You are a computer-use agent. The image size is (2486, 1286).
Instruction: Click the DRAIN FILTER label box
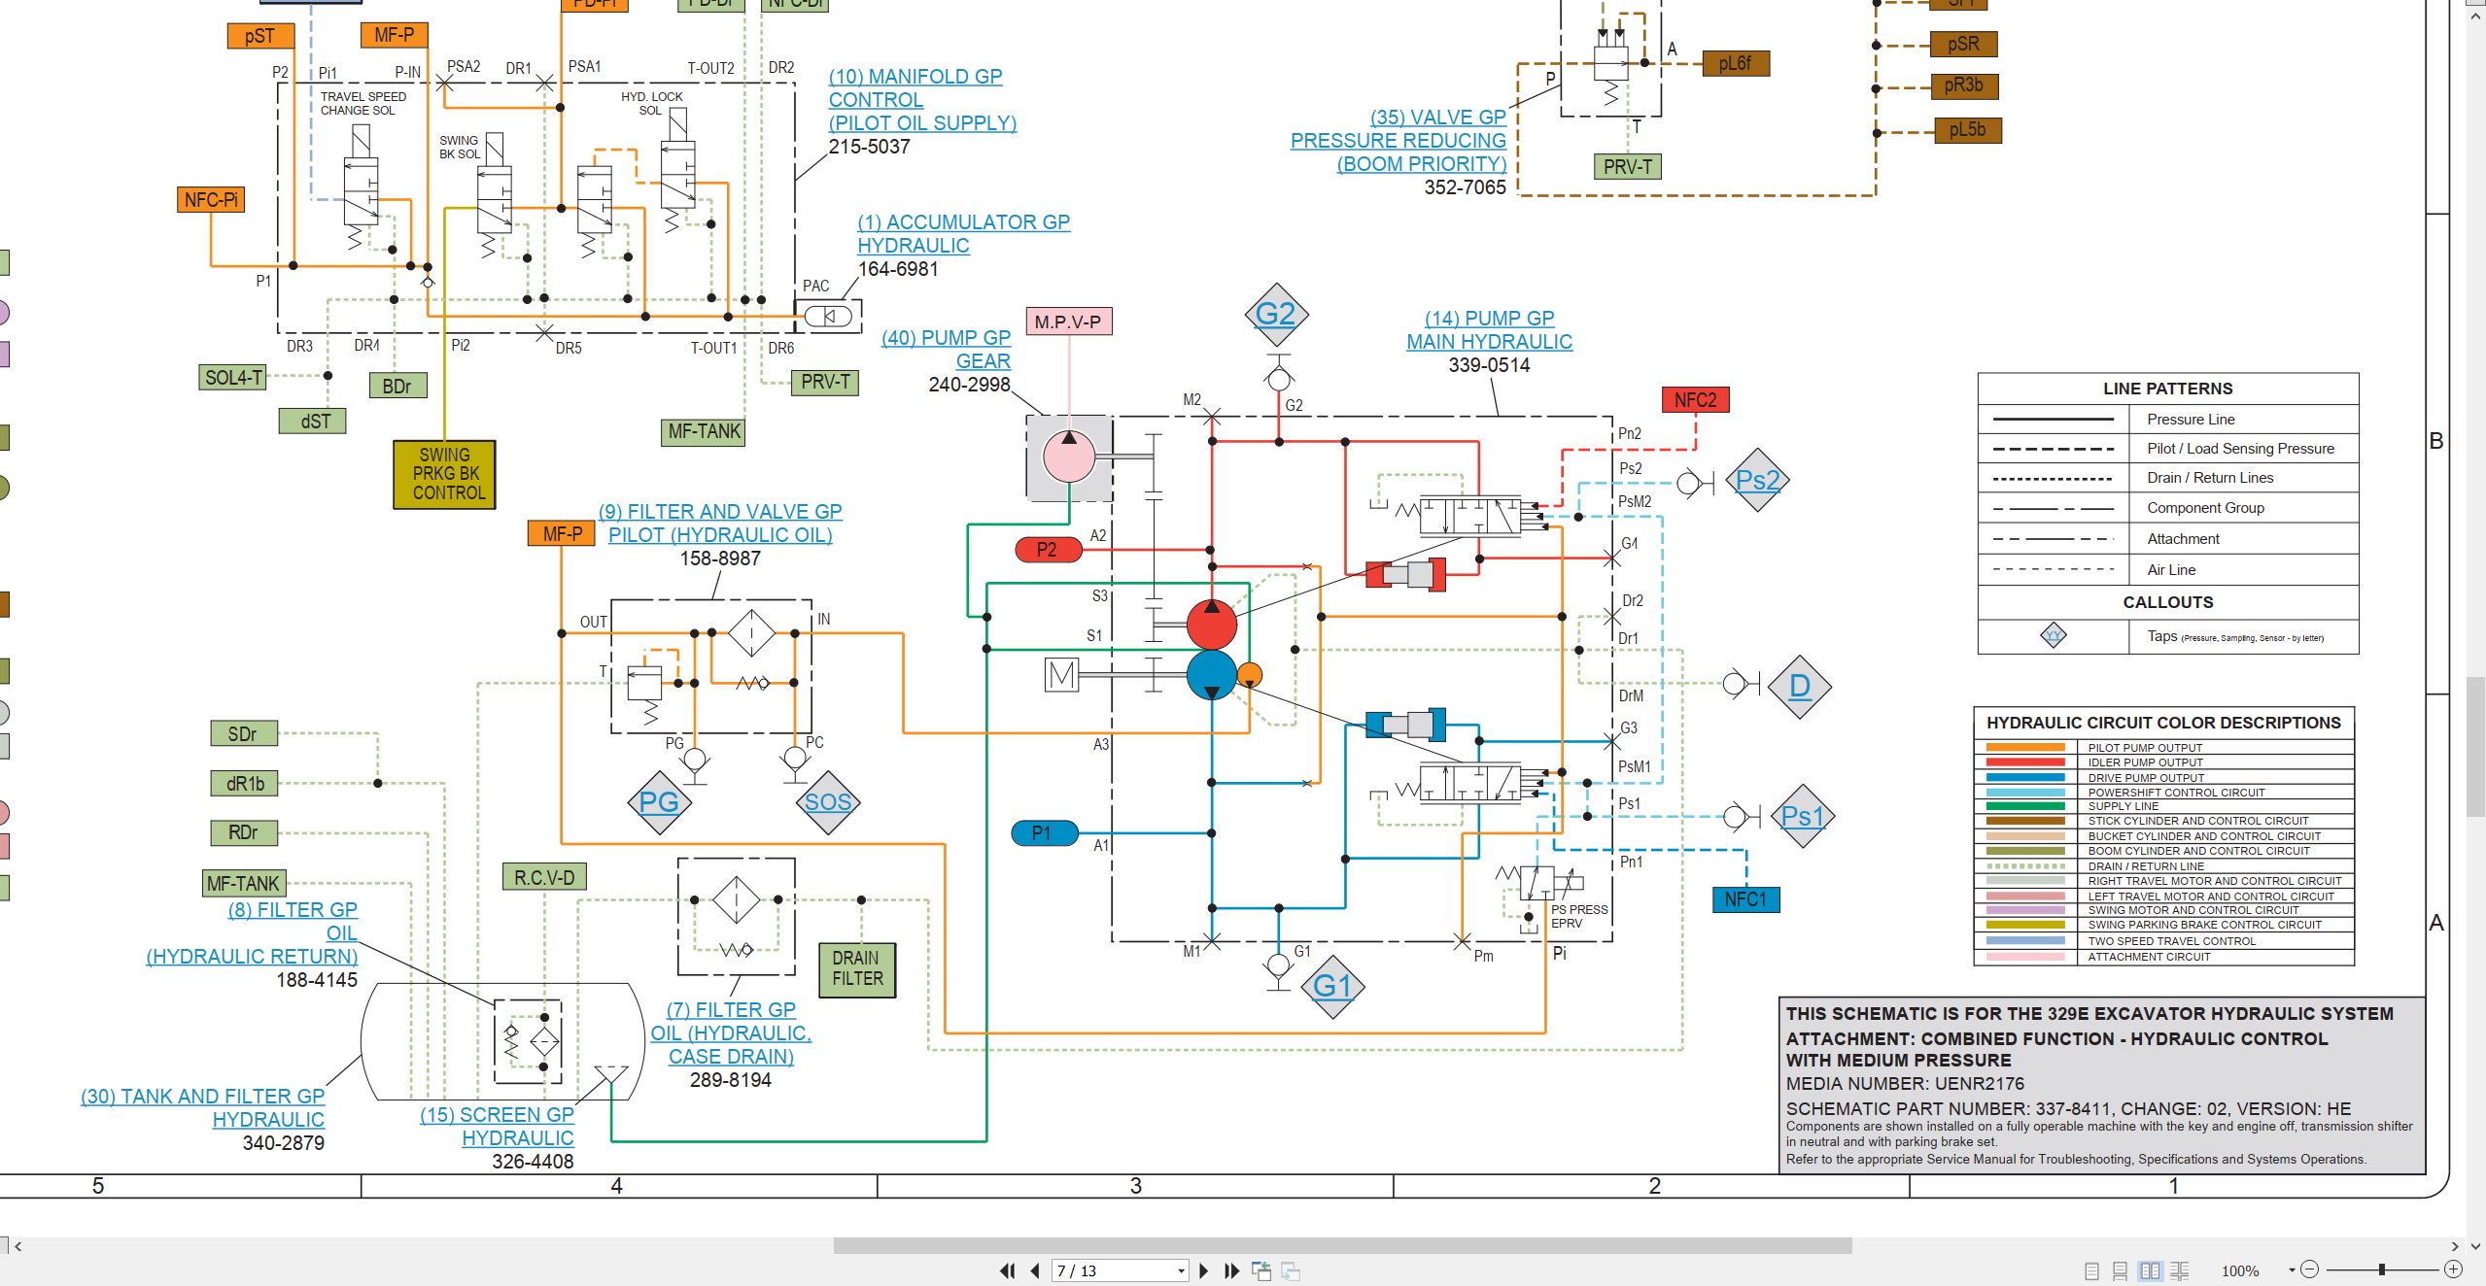pyautogui.click(x=857, y=968)
